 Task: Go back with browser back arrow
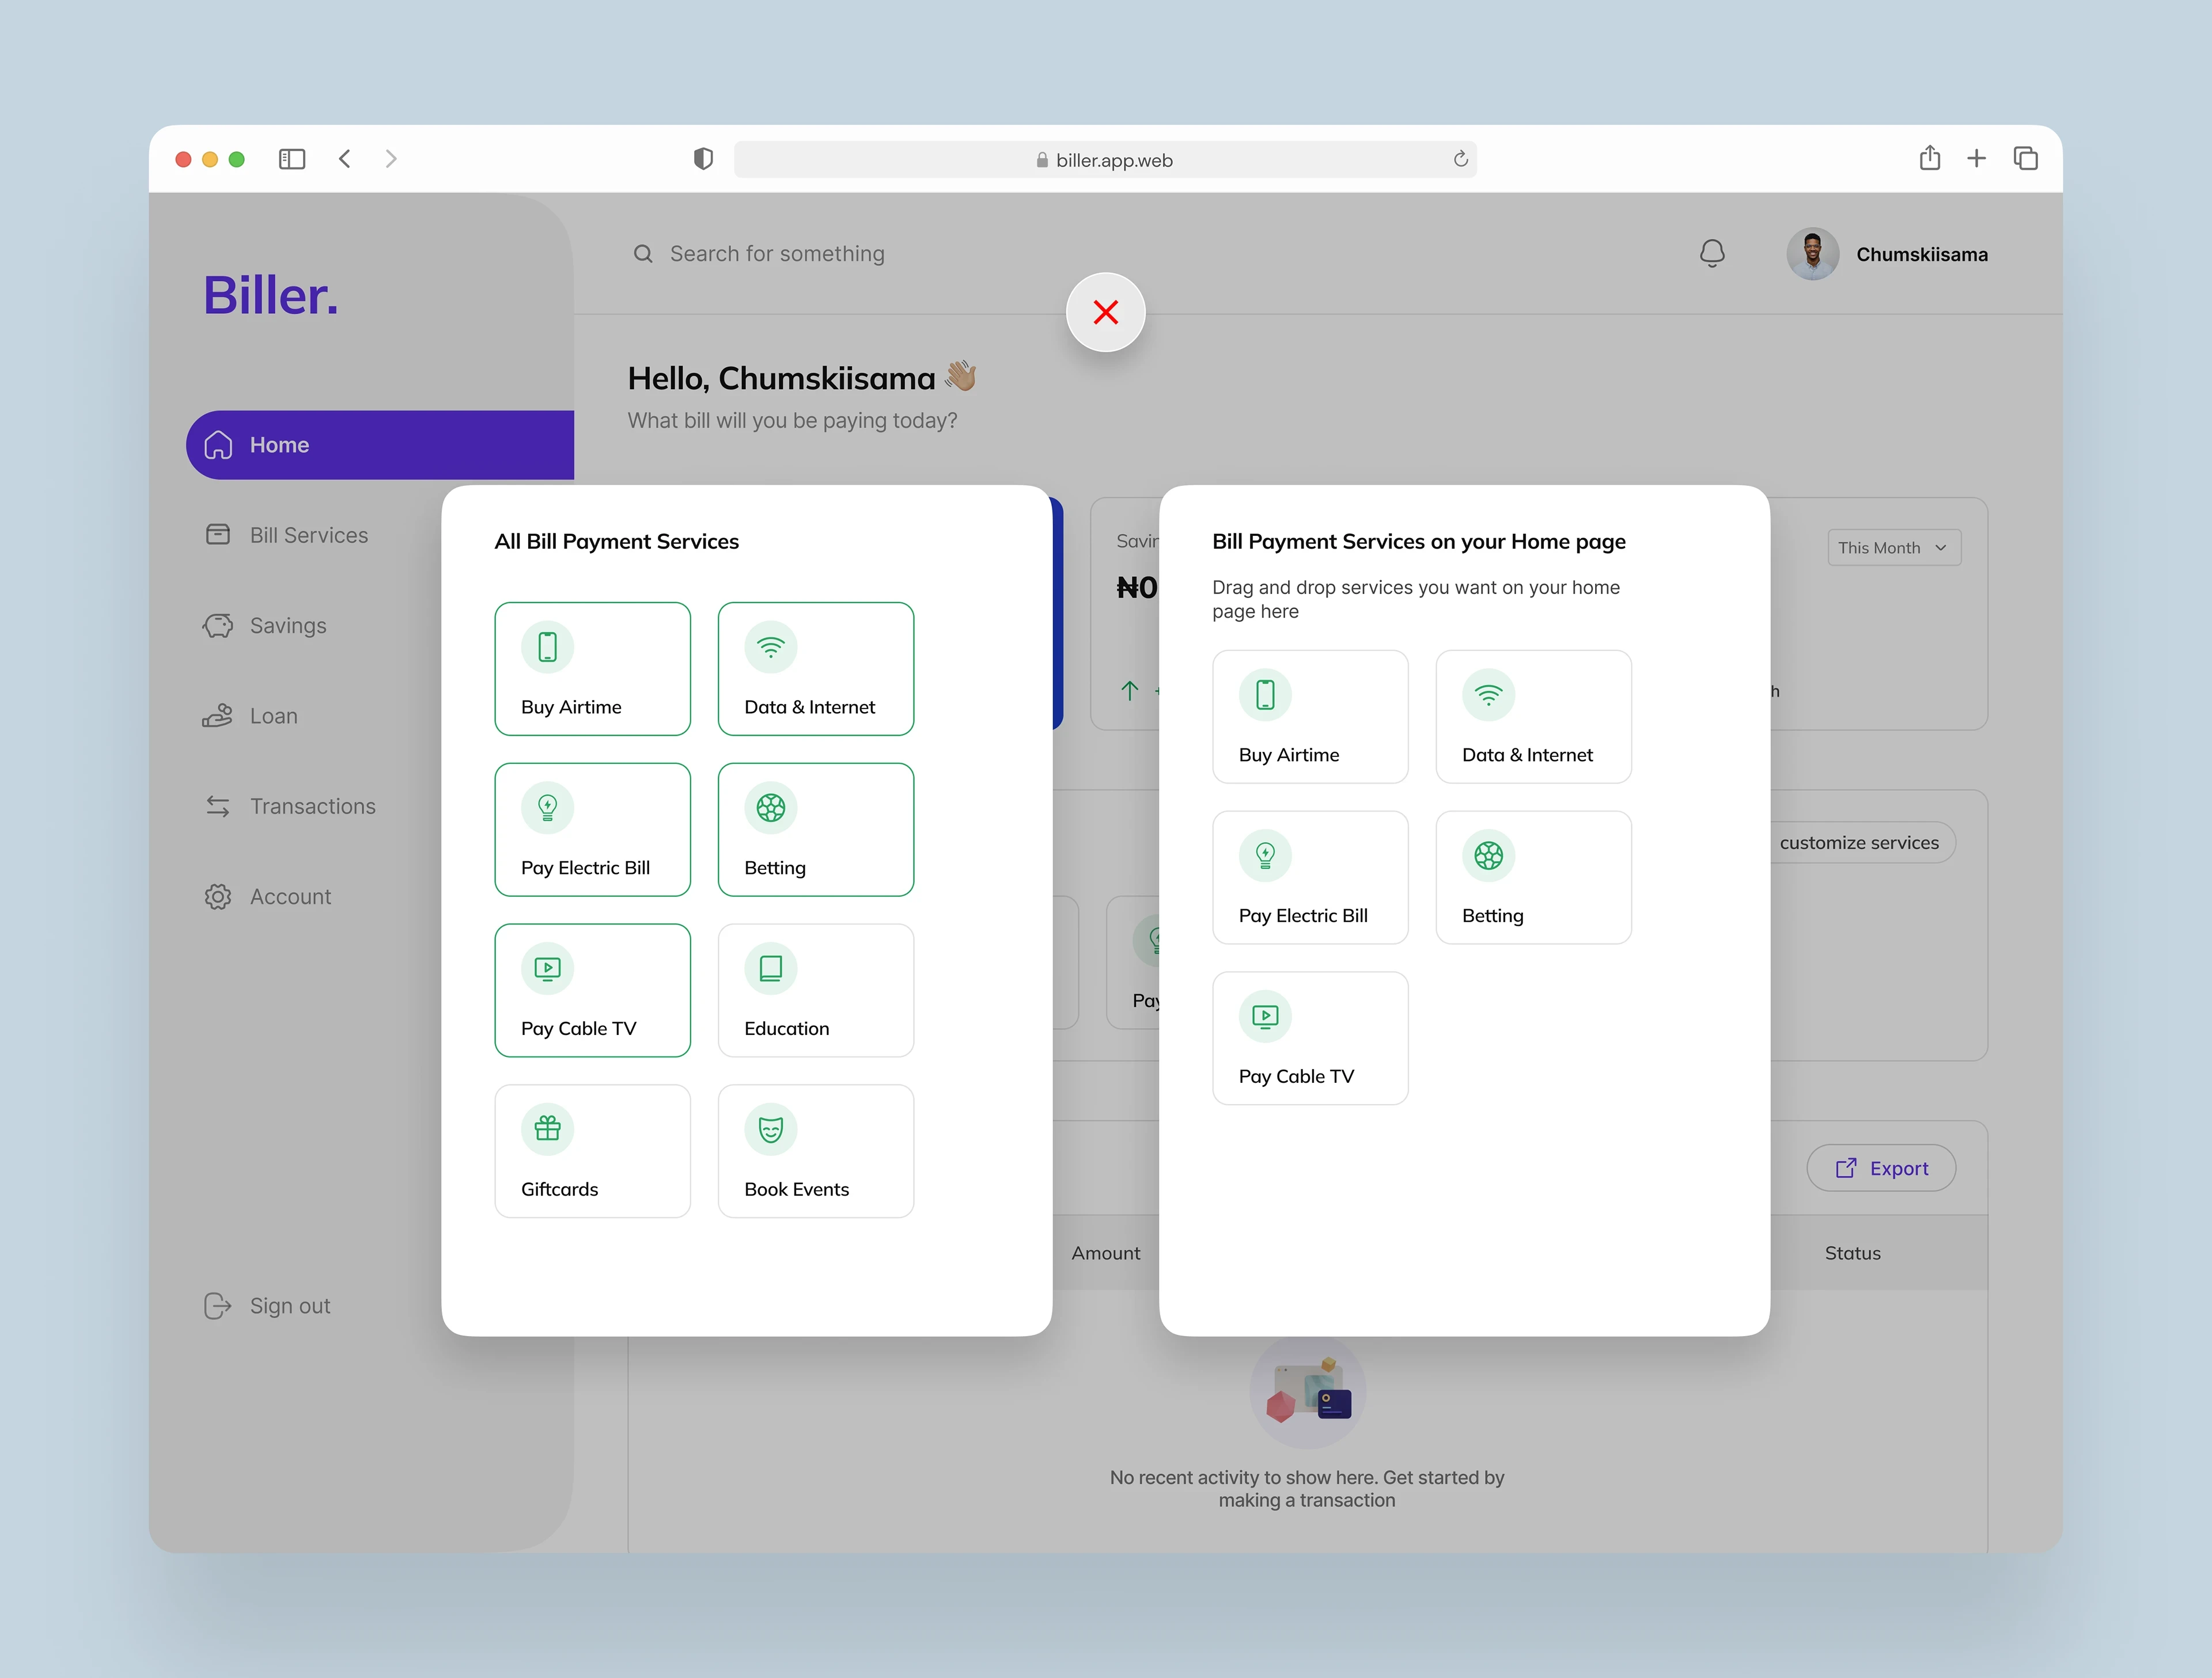coord(345,159)
